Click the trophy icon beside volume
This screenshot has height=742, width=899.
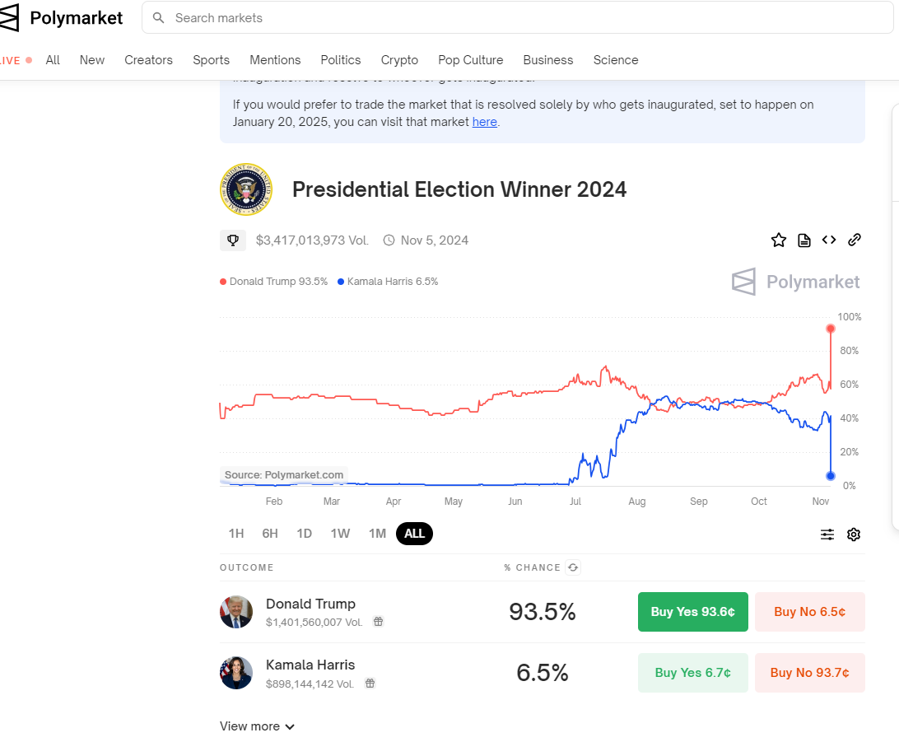[233, 240]
